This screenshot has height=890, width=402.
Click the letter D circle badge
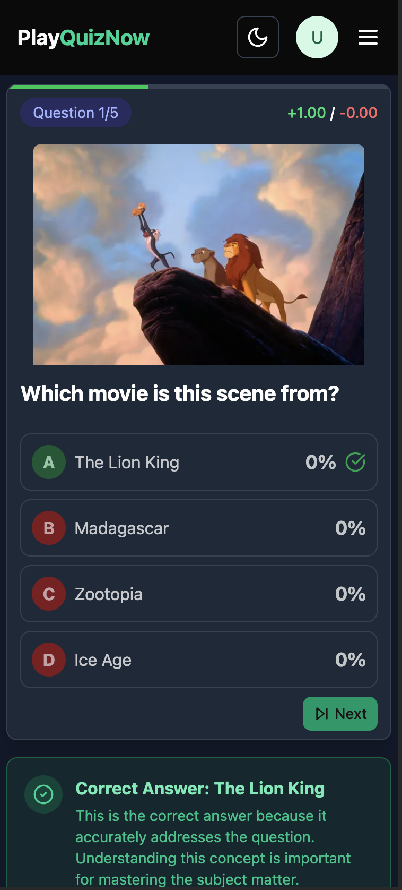click(x=48, y=660)
